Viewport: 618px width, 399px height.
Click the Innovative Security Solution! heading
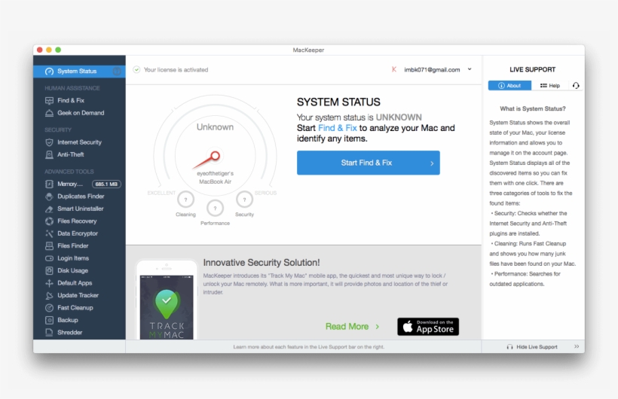tap(262, 263)
